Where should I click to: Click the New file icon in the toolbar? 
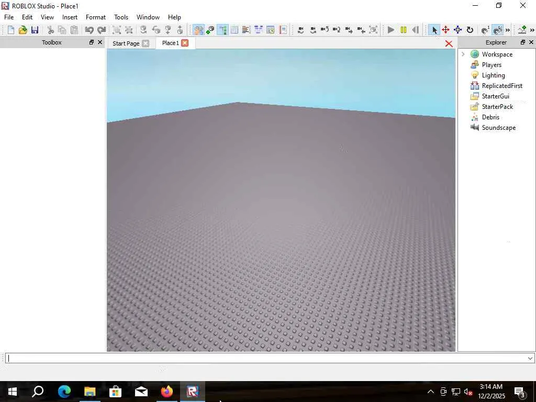(x=11, y=30)
